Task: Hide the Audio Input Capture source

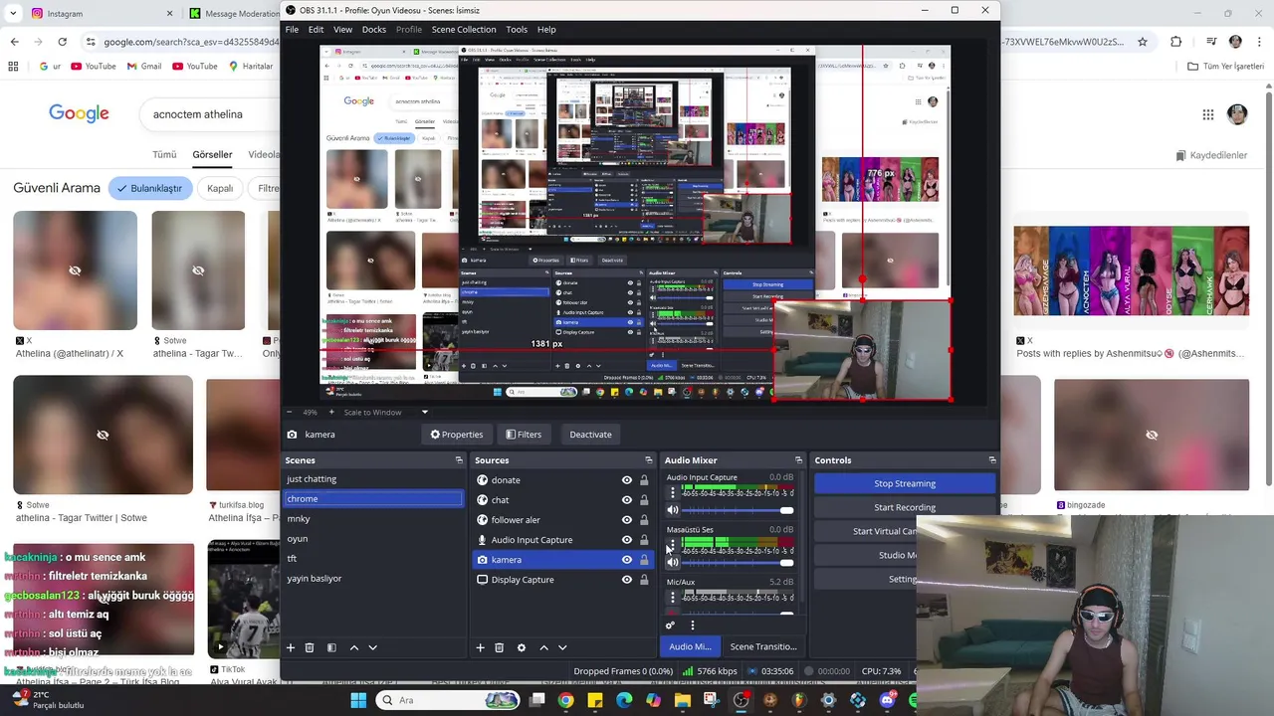Action: pyautogui.click(x=626, y=540)
